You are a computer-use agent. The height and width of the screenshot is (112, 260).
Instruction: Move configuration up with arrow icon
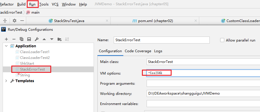coord(44,39)
